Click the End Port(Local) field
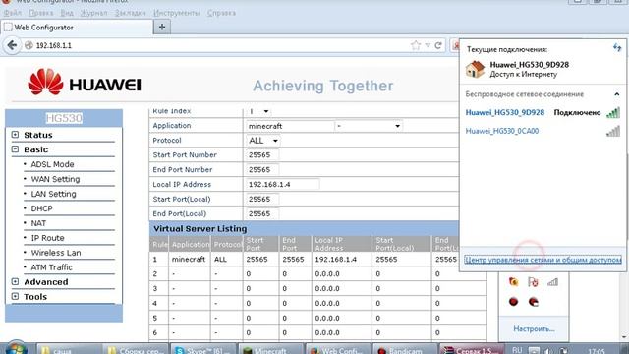Image resolution: width=629 pixels, height=354 pixels. point(262,214)
